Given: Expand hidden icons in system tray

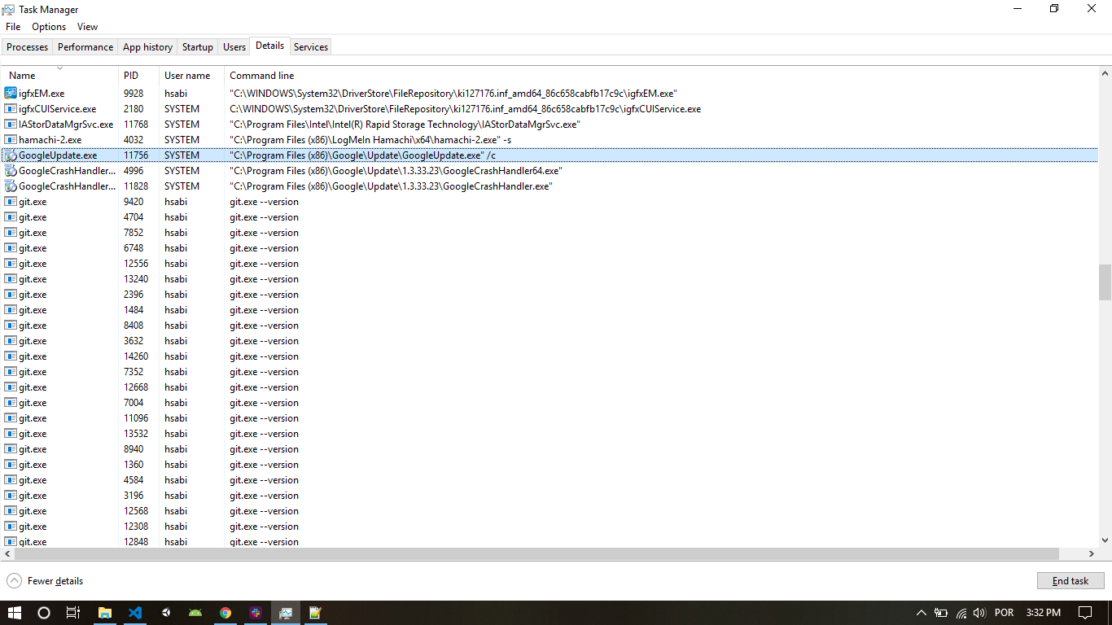Looking at the screenshot, I should 920,613.
